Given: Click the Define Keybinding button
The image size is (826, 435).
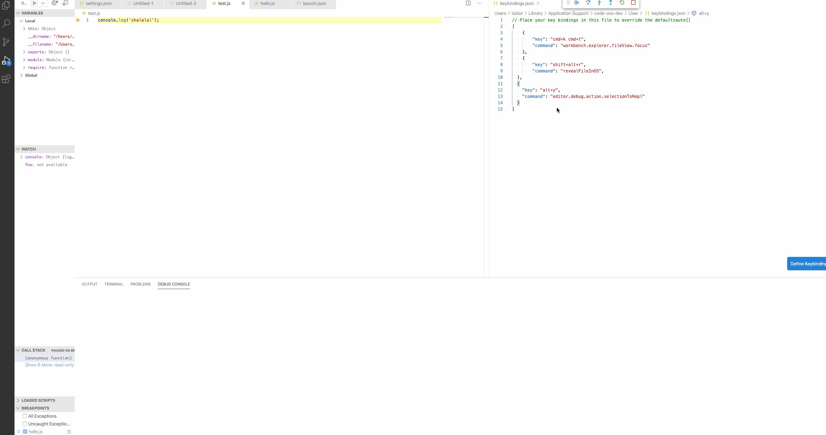Looking at the screenshot, I should point(808,264).
